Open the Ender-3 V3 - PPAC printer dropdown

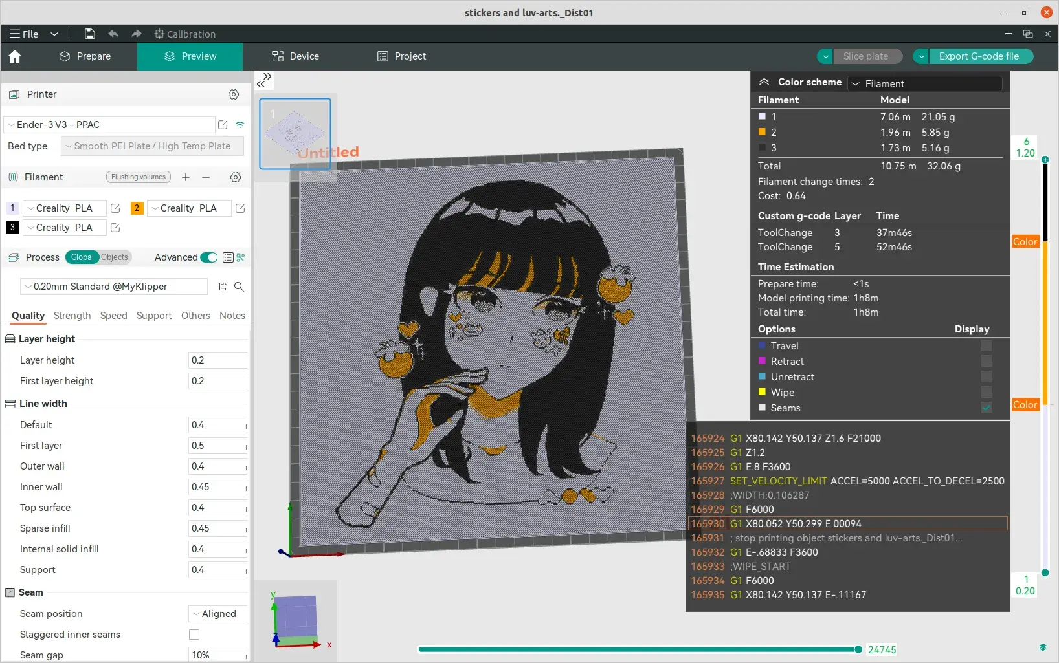[109, 125]
